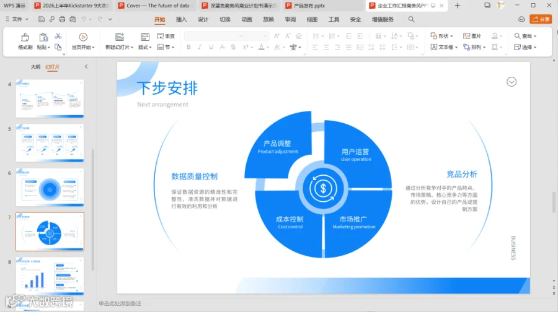The image size is (558, 312).
Task: Click the circled down-arrow button on slide
Action: coord(511,82)
